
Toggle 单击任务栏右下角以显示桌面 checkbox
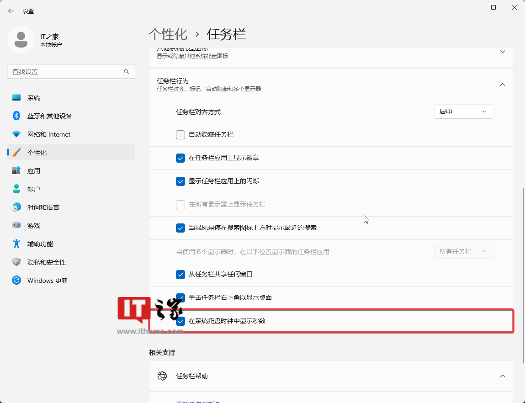click(180, 297)
